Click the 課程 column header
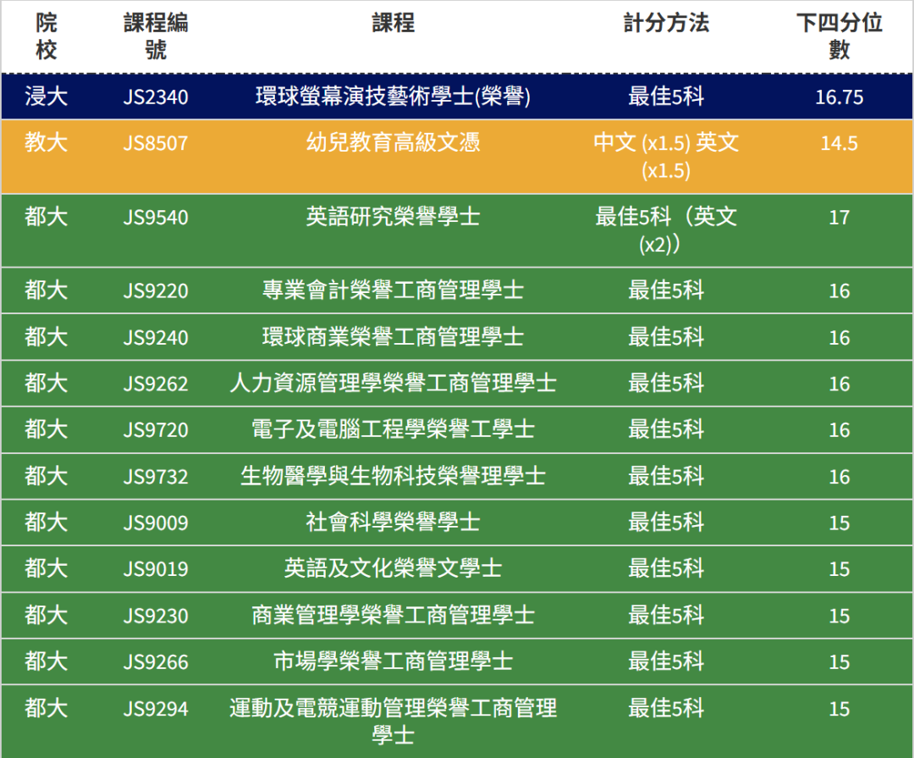Image resolution: width=914 pixels, height=758 pixels. (394, 24)
